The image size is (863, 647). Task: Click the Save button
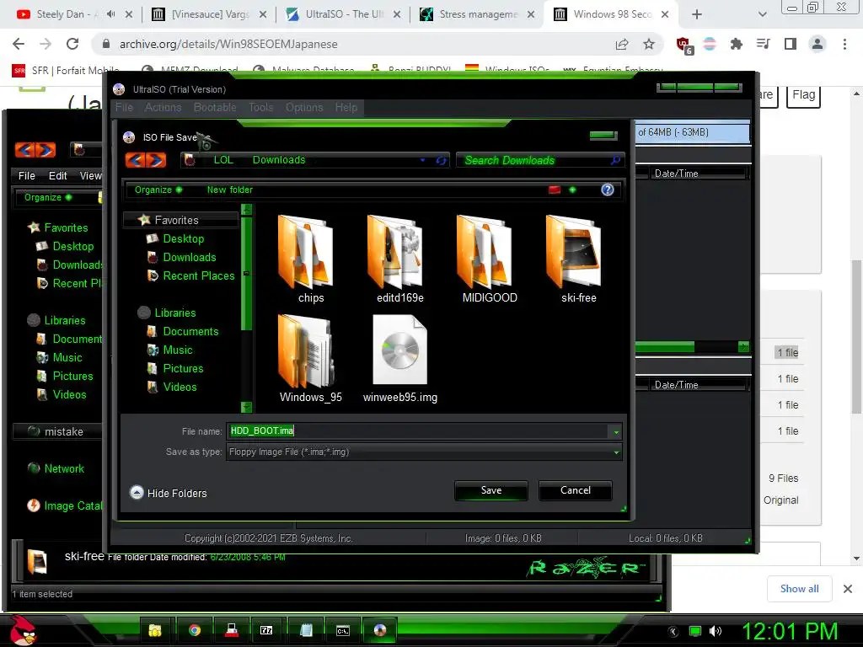click(x=491, y=490)
